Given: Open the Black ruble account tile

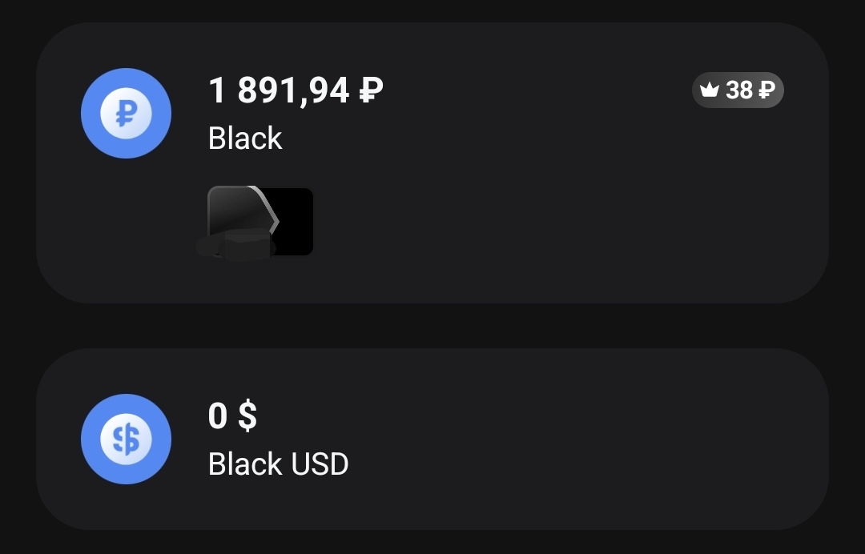Looking at the screenshot, I should pos(432,163).
